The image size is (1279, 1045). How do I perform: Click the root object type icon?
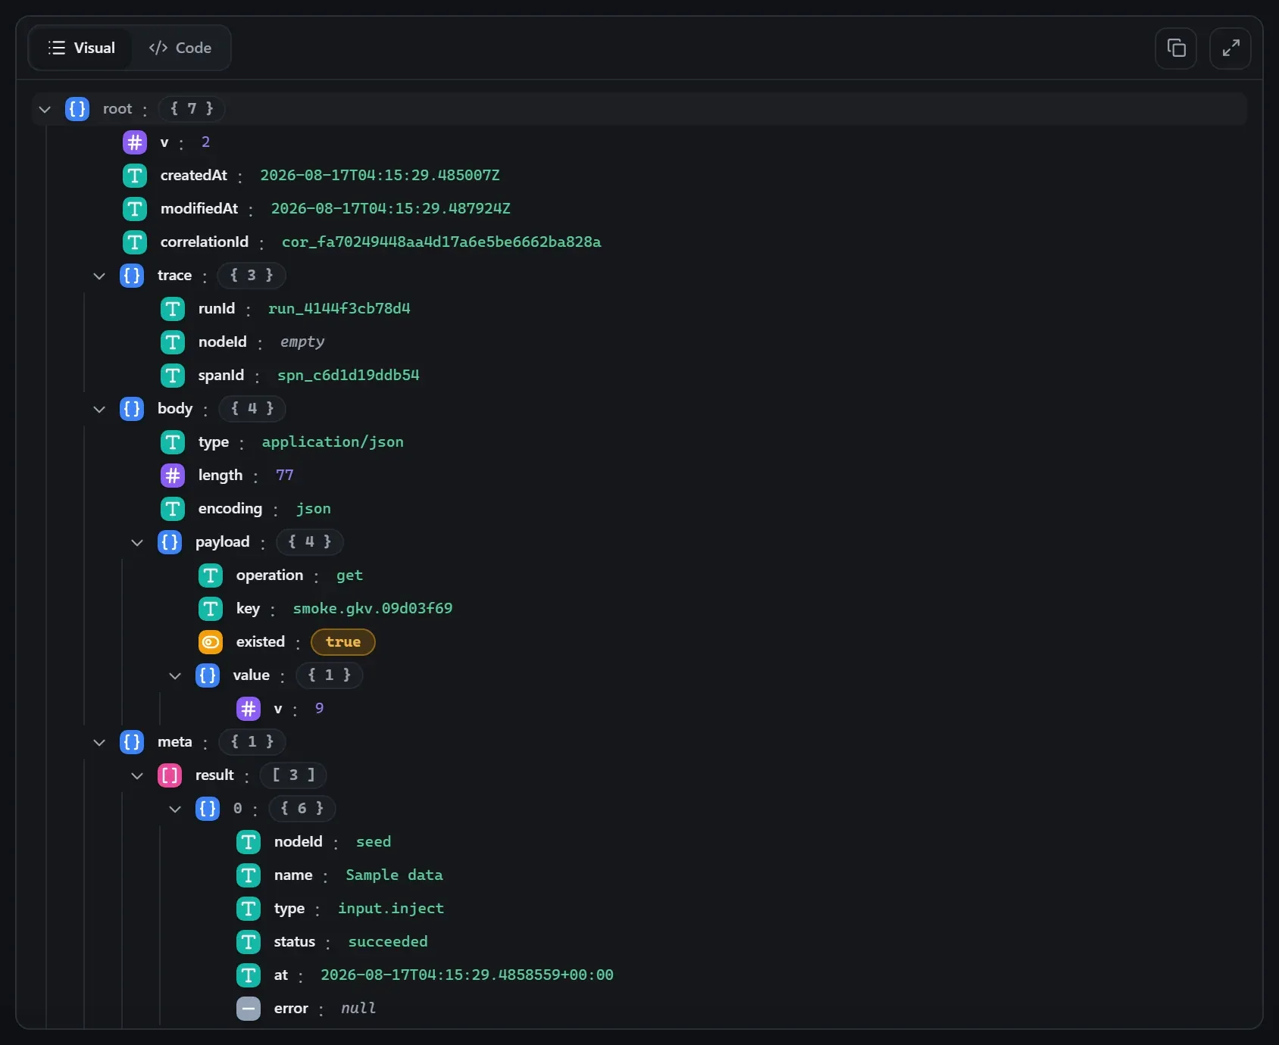[77, 109]
